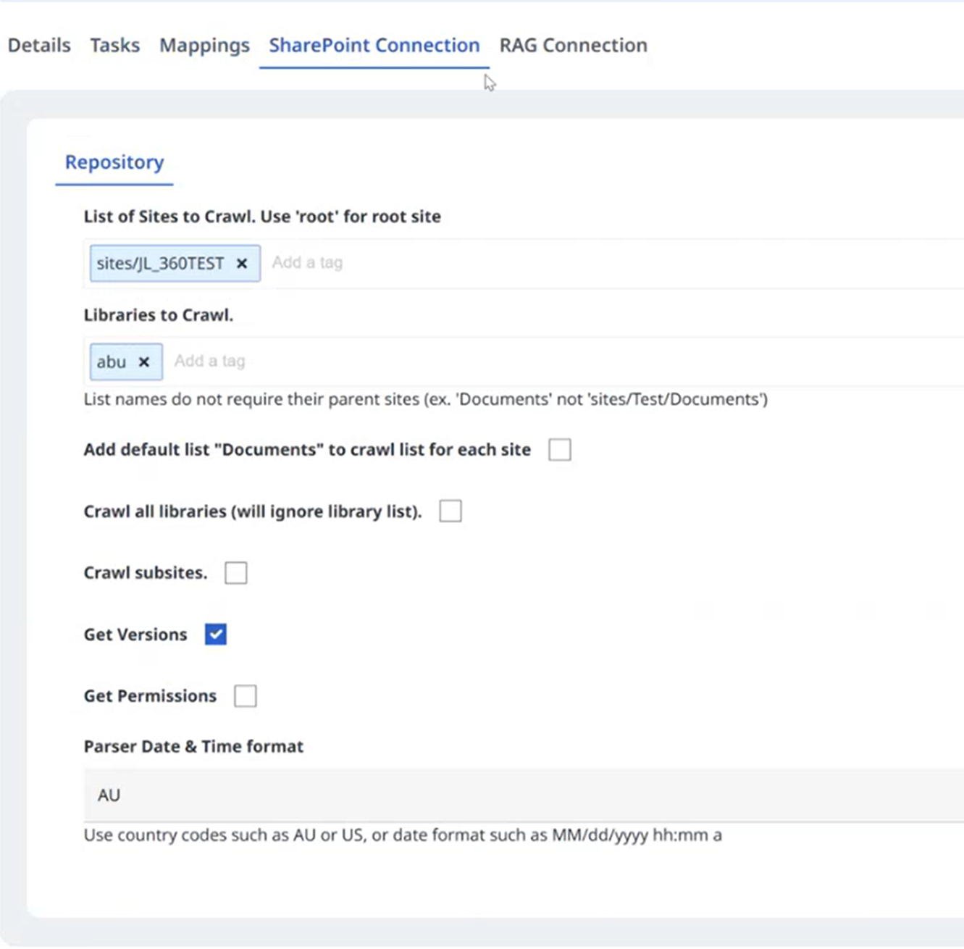
Task: Uncheck the Get Versions checkbox
Action: point(215,635)
